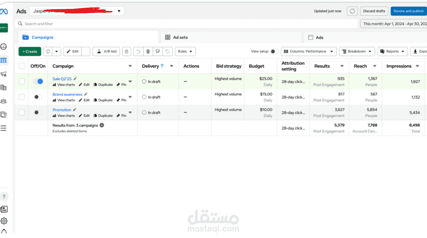Screen dimensions: 427x238
Task: Open the help question mark icon
Action: (4, 197)
